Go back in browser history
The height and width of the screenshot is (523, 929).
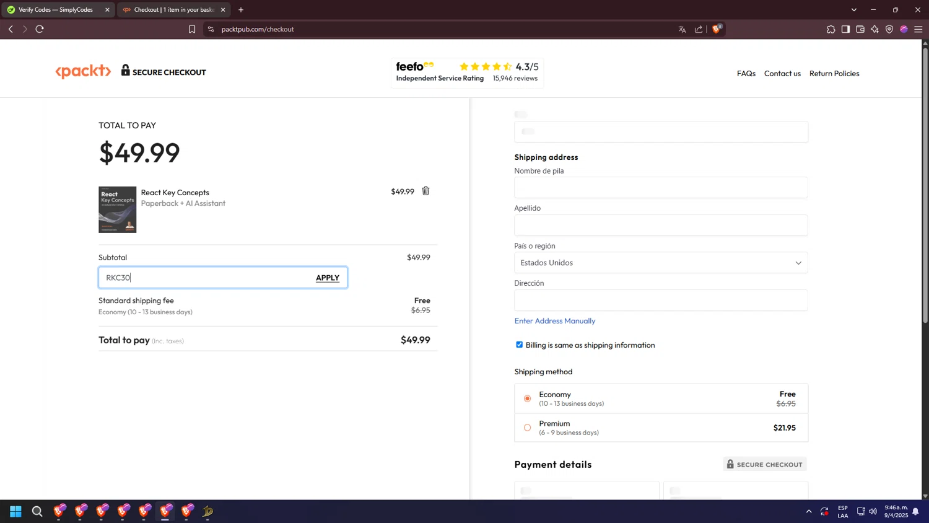[11, 29]
